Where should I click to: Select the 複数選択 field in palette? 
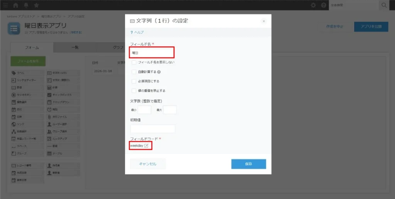(x=27, y=102)
